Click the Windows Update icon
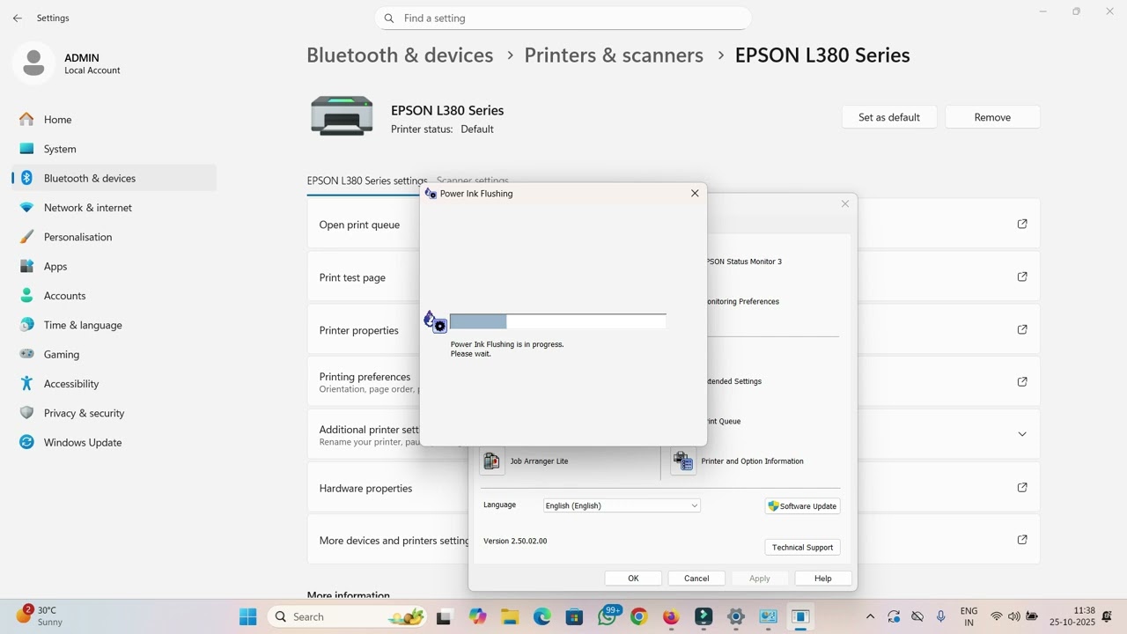Image resolution: width=1127 pixels, height=634 pixels. pos(26,442)
